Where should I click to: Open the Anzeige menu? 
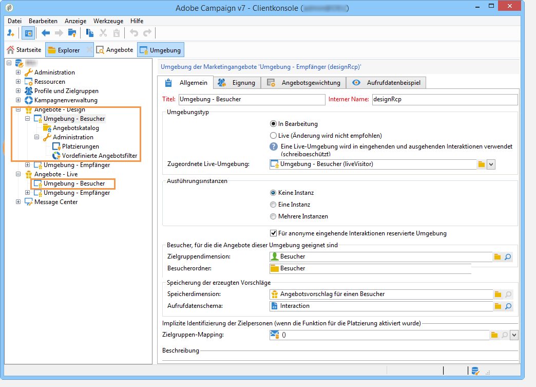[x=75, y=21]
